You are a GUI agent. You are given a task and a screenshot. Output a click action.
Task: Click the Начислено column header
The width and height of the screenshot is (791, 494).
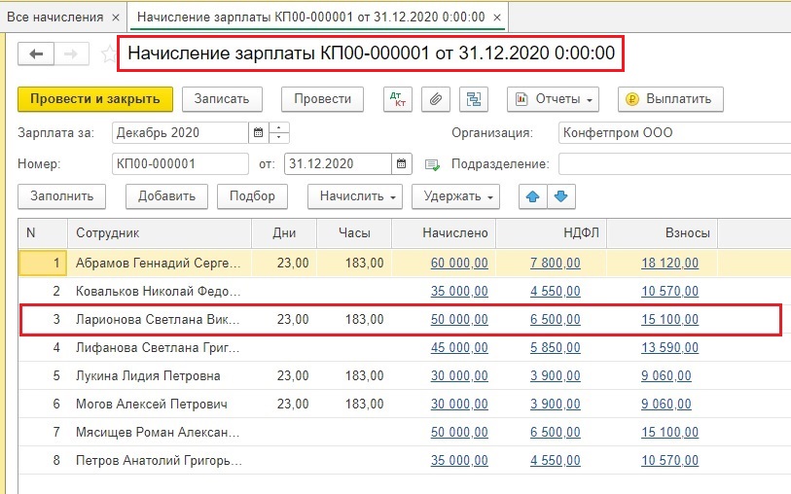click(x=444, y=232)
